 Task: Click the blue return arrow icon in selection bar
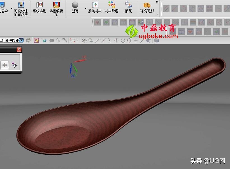(45, 41)
